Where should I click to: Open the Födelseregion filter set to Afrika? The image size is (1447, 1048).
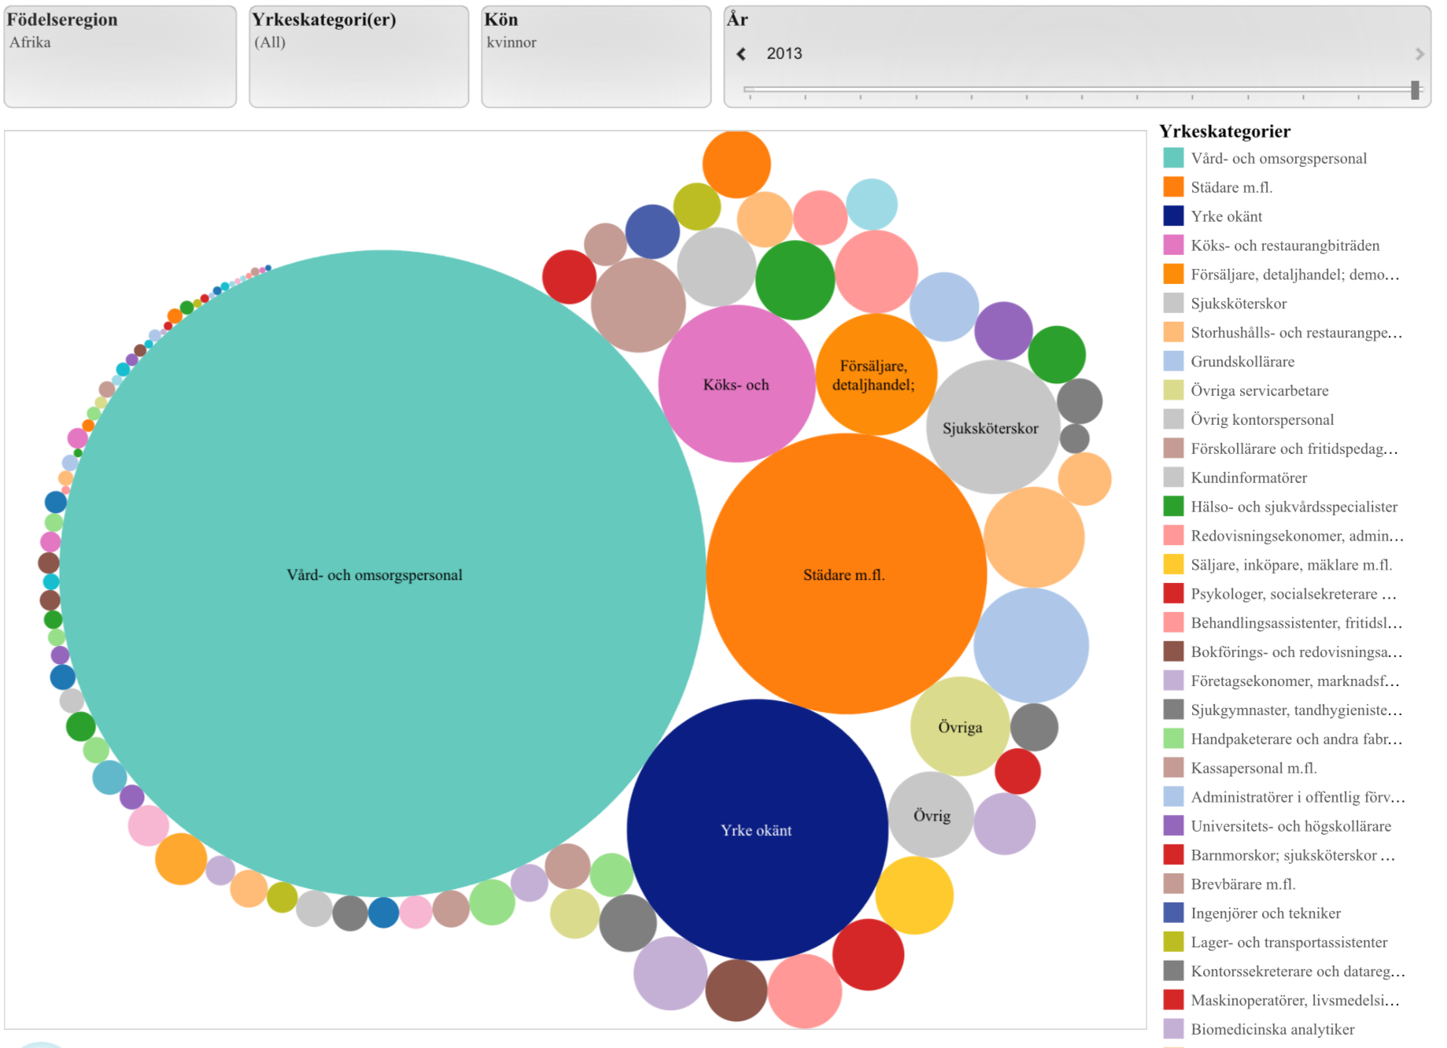[x=120, y=57]
